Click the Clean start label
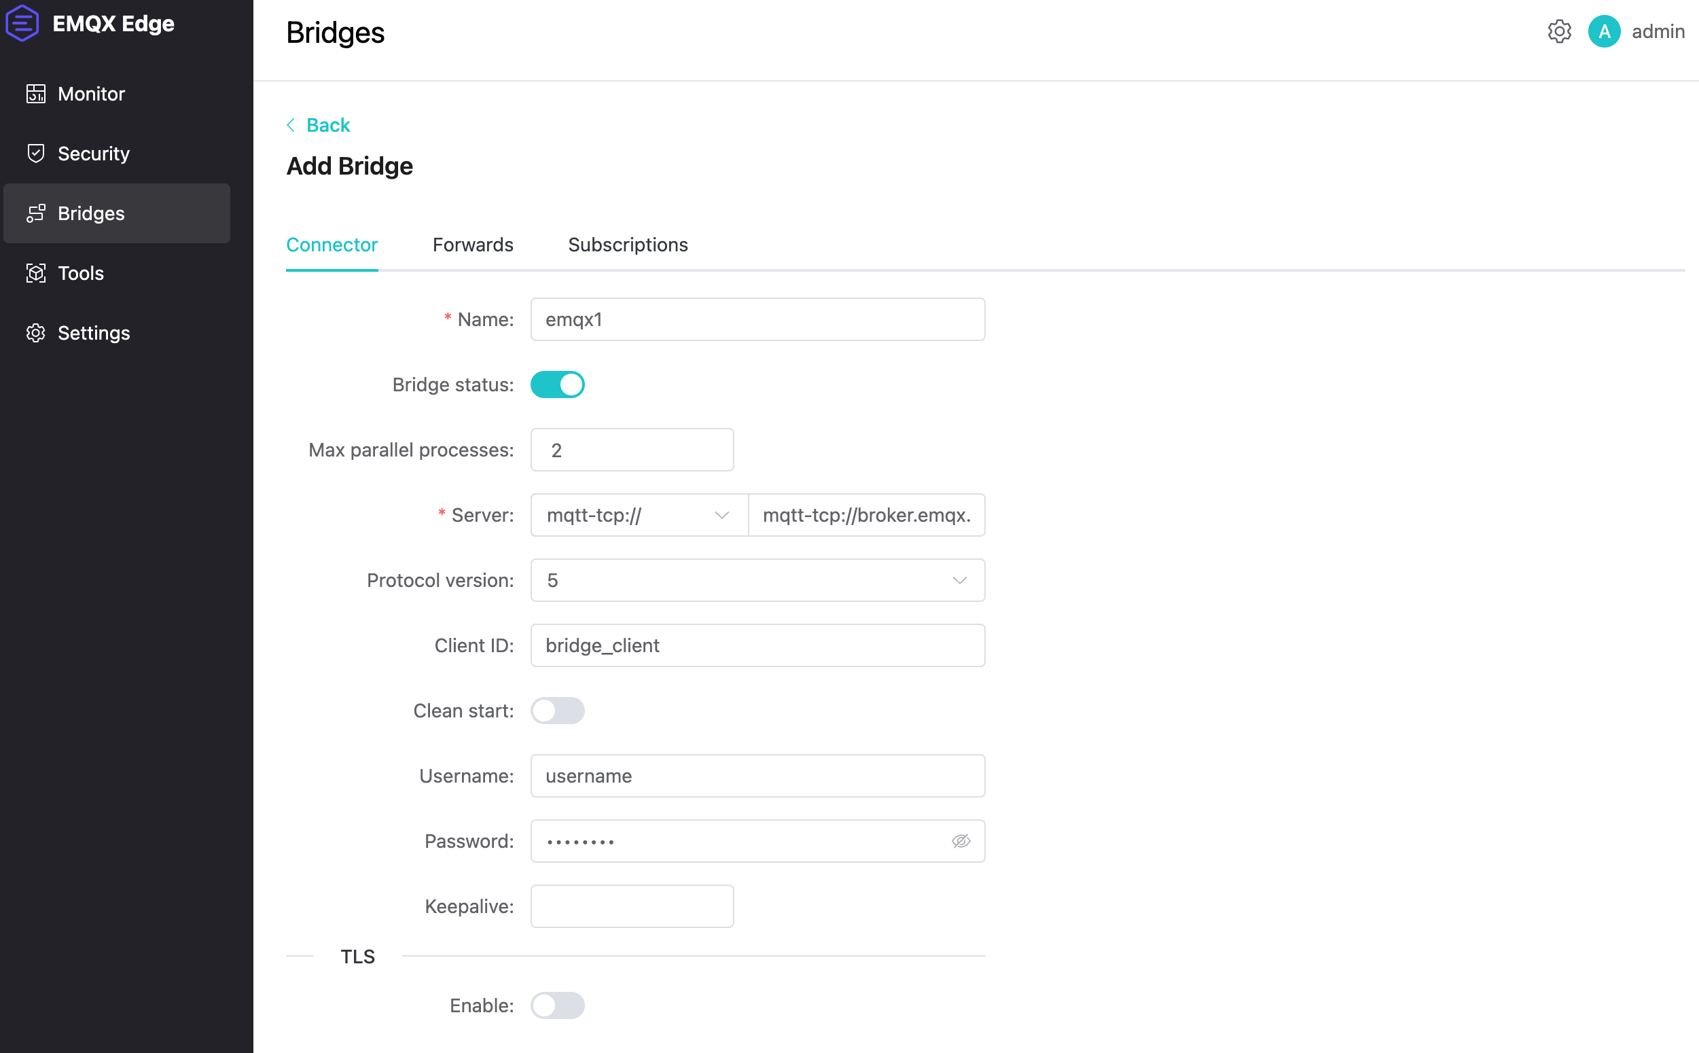Image resolution: width=1699 pixels, height=1053 pixels. point(463,711)
